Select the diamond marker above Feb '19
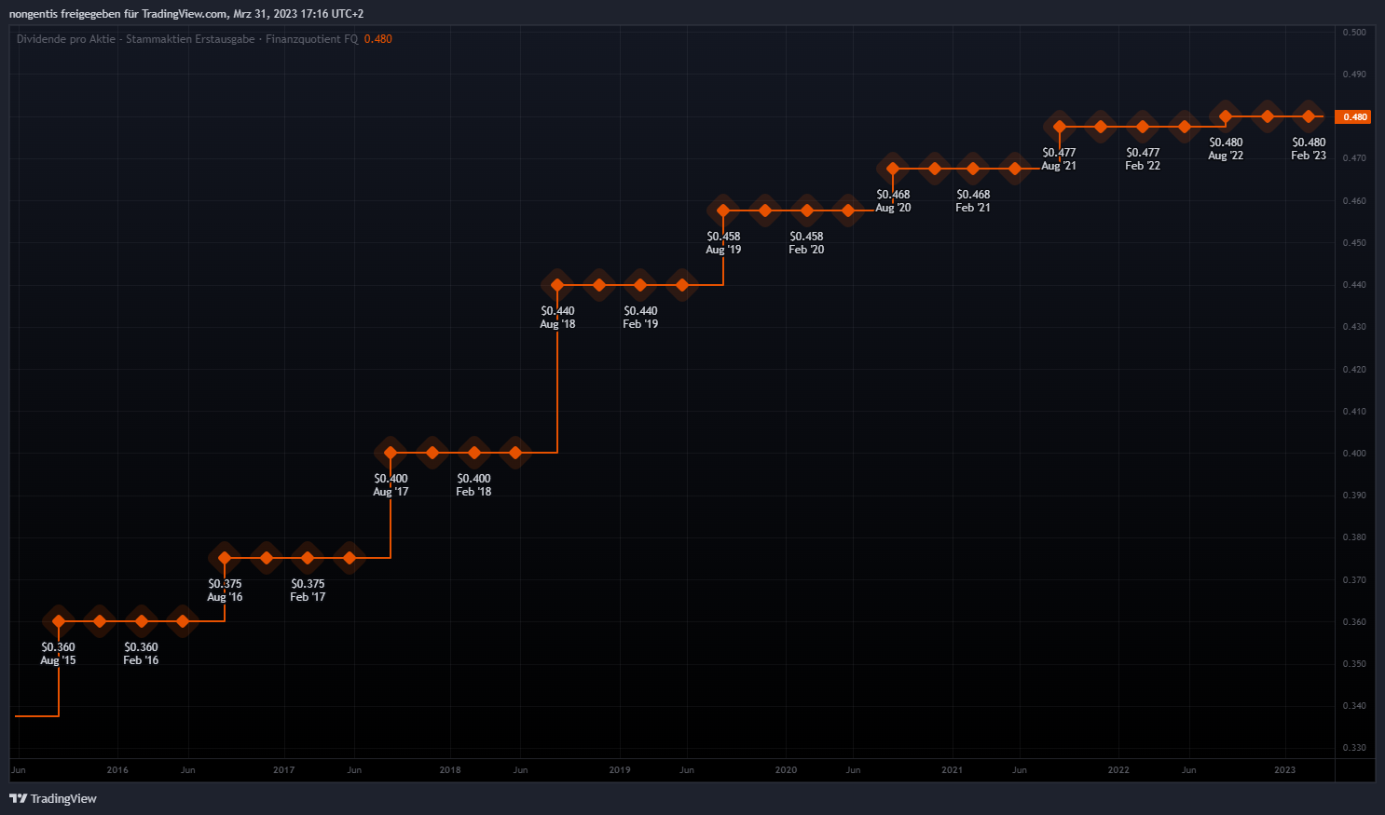Image resolution: width=1385 pixels, height=815 pixels. pos(640,285)
